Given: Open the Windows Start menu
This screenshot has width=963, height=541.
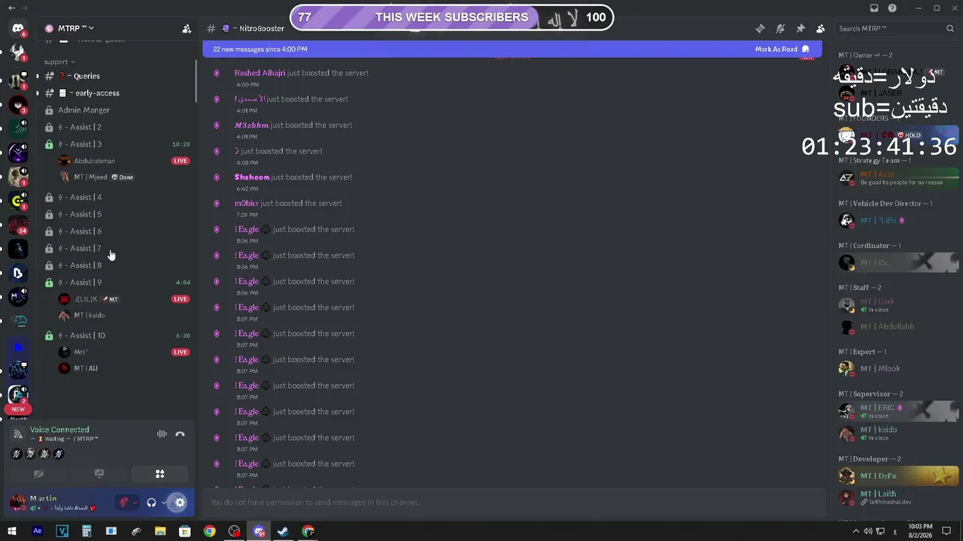Looking at the screenshot, I should (x=12, y=531).
